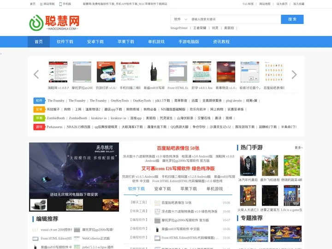This screenshot has width=332, height=249.
Task: Open the Front HTML Editor carousel thumbnail
Action: (x=178, y=72)
